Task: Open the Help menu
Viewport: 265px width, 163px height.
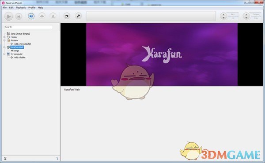Action: pos(41,7)
